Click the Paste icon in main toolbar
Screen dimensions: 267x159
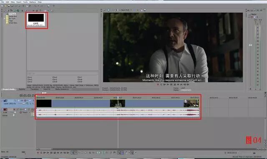30,6
